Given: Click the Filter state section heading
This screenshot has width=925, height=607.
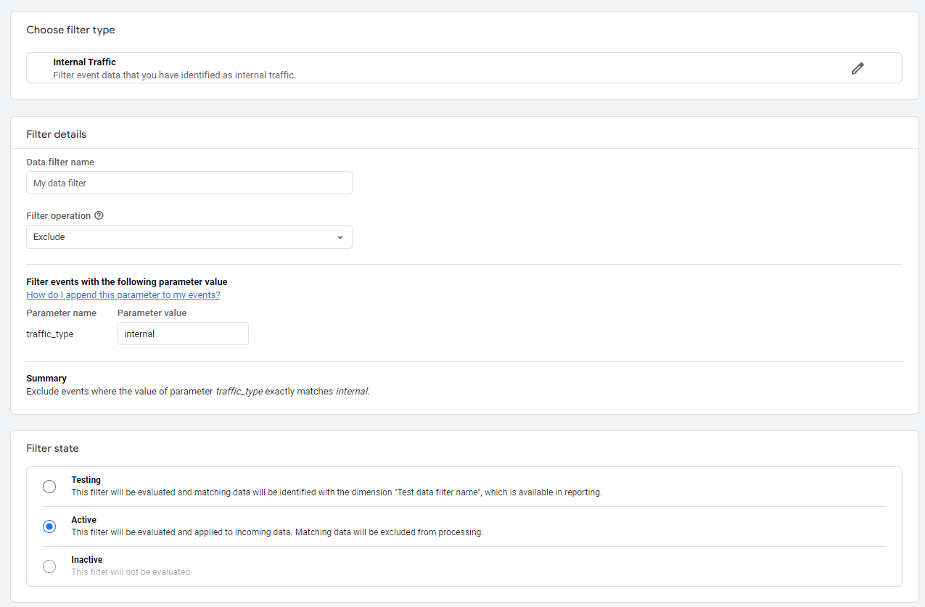Looking at the screenshot, I should tap(52, 448).
